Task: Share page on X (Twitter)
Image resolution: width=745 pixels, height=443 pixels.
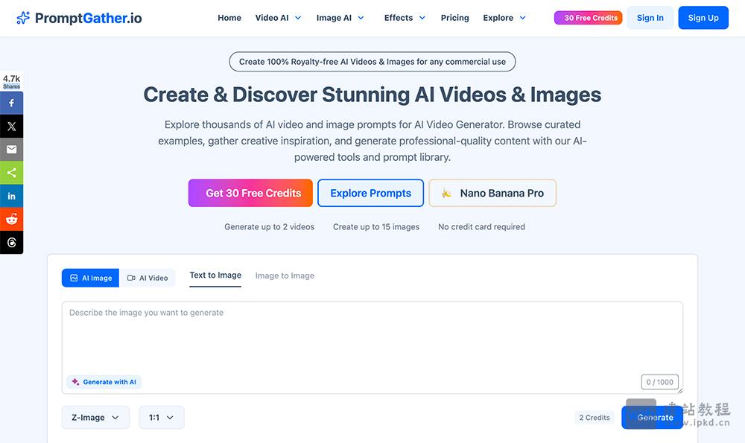Action: pyautogui.click(x=11, y=127)
